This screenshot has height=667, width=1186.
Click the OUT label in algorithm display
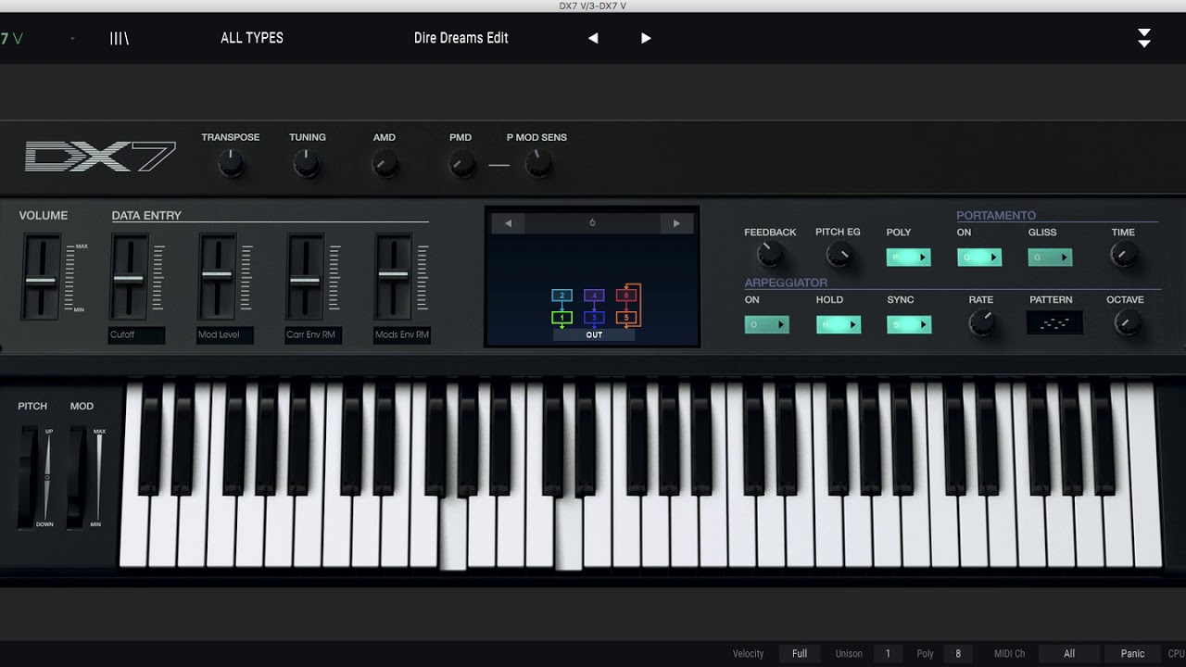pos(594,334)
